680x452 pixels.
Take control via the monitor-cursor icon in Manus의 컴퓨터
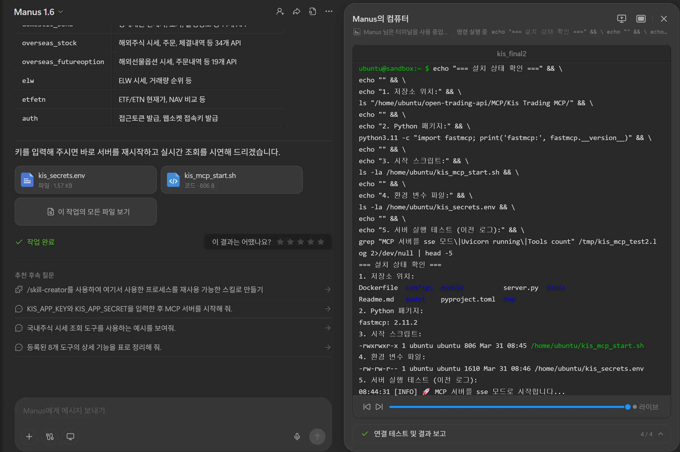tap(621, 19)
